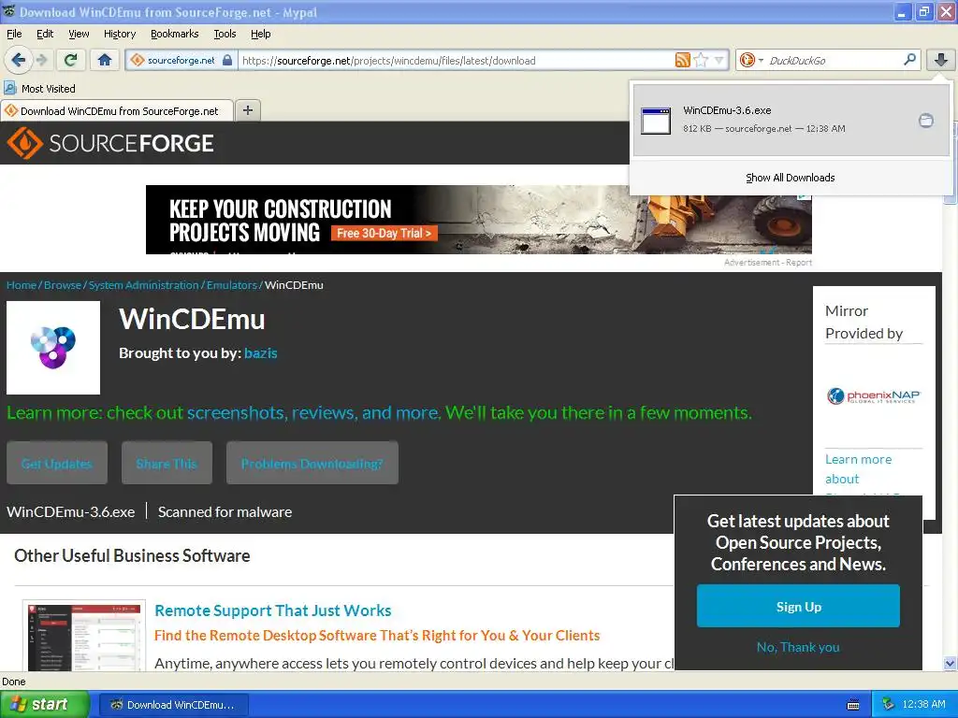Click the 12:38 AM clock
958x718 pixels.
(923, 705)
